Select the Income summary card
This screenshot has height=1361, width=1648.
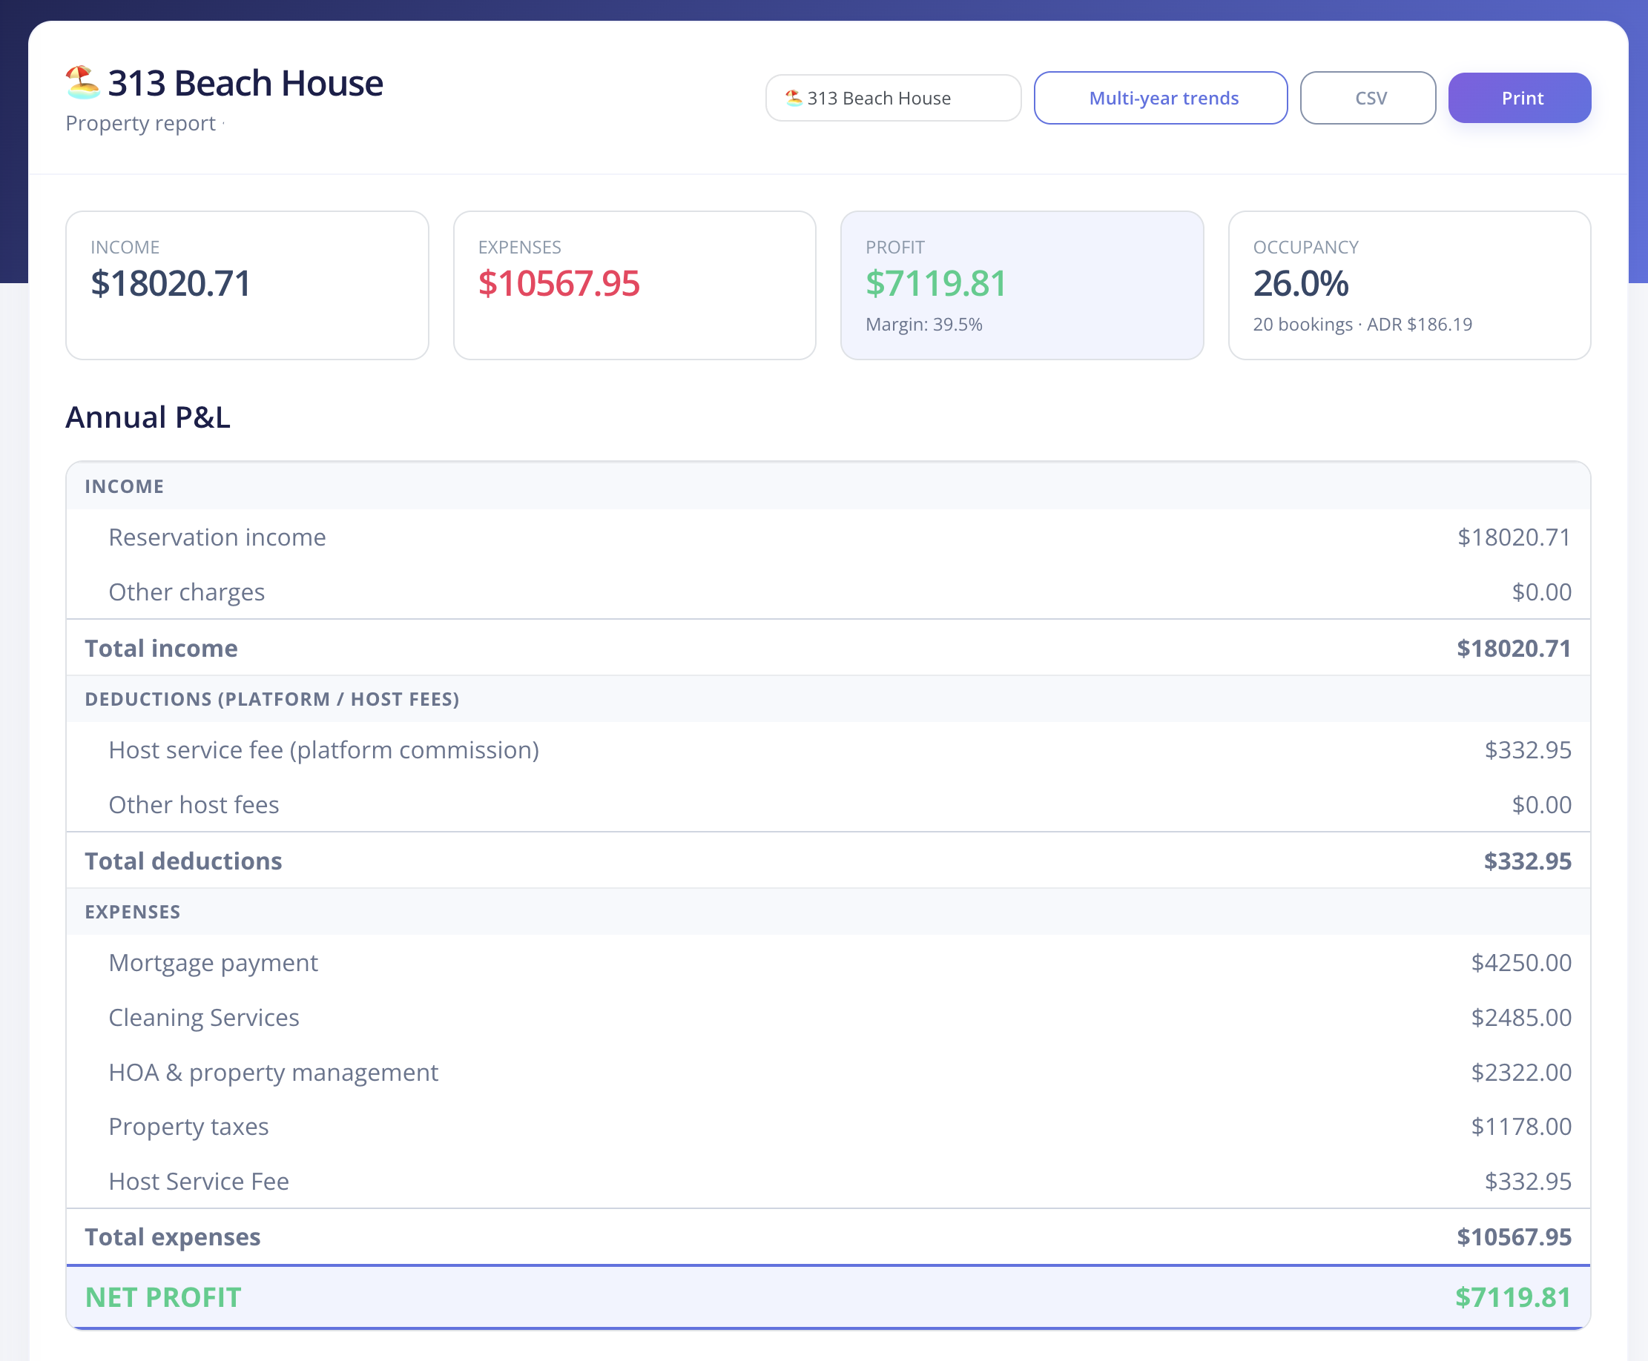(x=247, y=285)
